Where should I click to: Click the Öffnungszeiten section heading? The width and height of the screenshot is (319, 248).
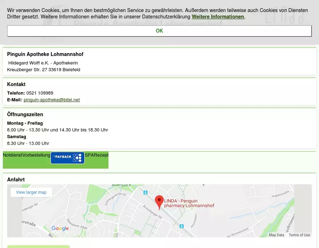(x=25, y=114)
